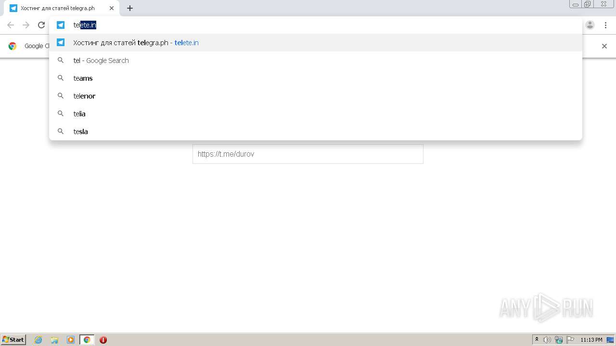The image size is (616, 346).
Task: Reload the page with the refresh icon
Action: click(41, 25)
